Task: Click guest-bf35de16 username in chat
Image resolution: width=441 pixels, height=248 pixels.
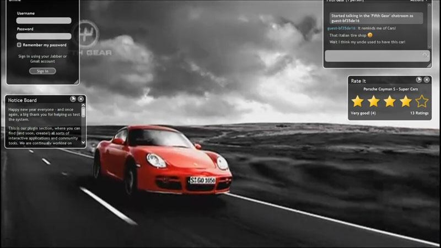Action: pos(342,28)
